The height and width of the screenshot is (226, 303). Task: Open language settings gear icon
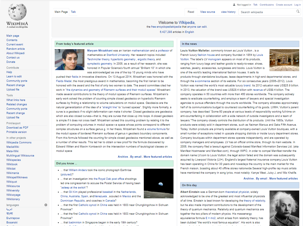46,205
